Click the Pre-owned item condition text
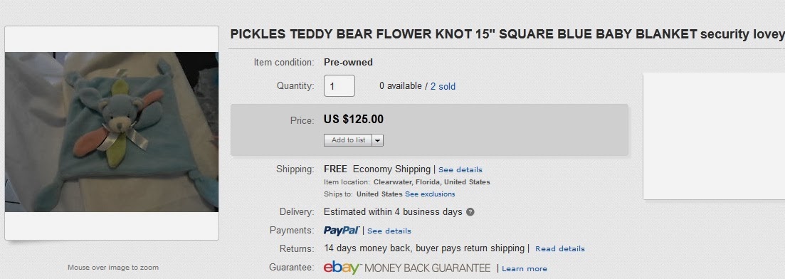 [348, 62]
